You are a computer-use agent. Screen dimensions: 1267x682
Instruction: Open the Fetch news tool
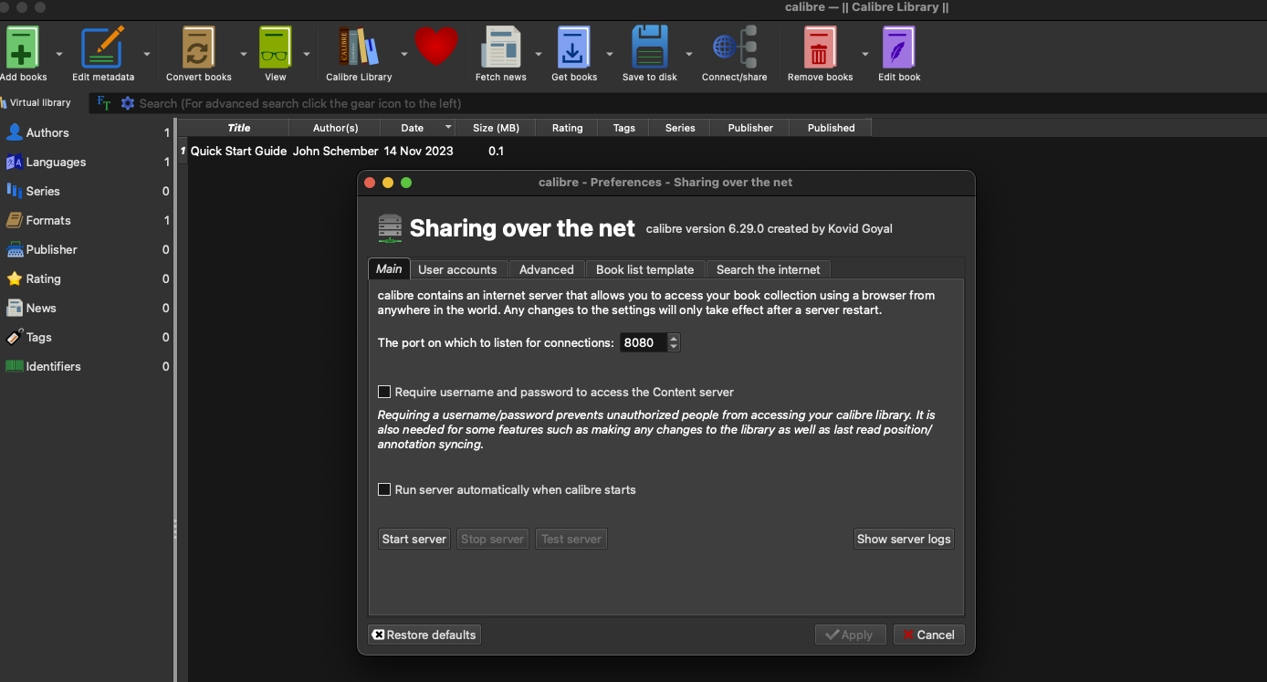[500, 47]
